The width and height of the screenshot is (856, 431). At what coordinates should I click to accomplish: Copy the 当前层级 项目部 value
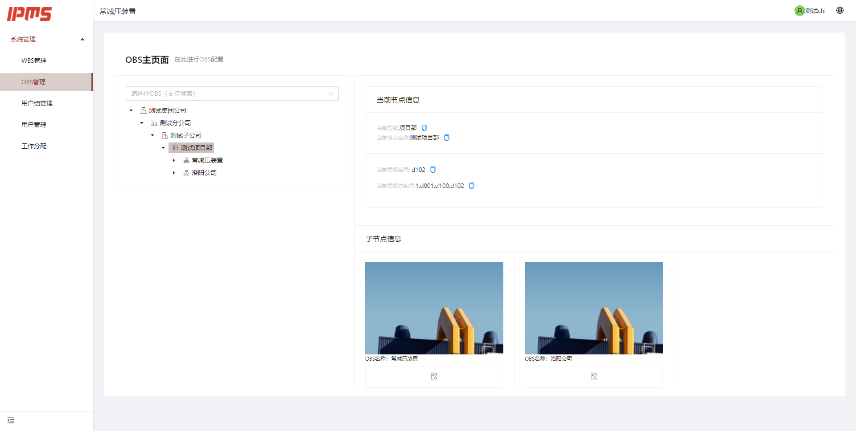tap(424, 128)
